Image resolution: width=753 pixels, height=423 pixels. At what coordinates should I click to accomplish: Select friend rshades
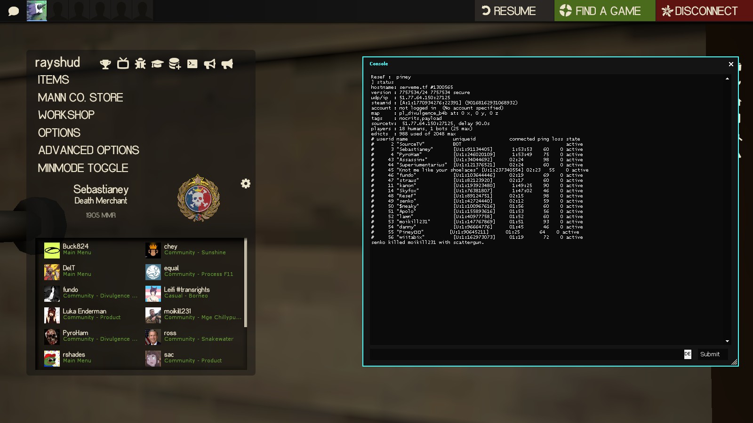91,359
